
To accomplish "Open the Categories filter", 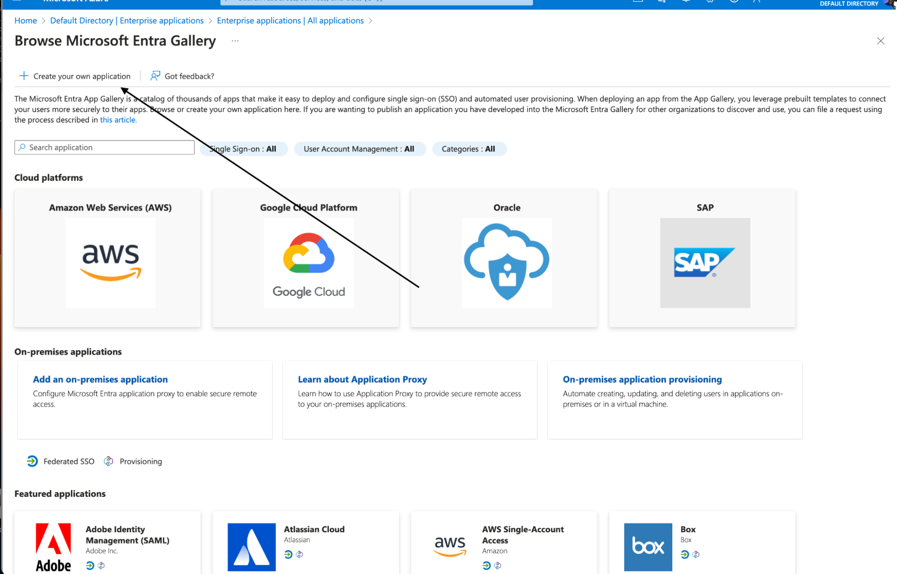I will [x=469, y=149].
